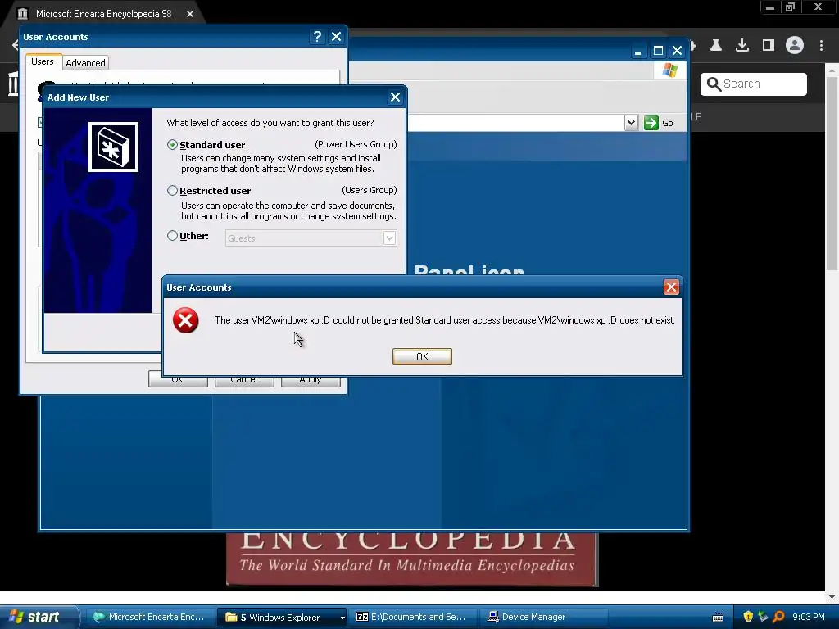Viewport: 839px width, 629px height.
Task: Click the Power Users Group label
Action: (x=356, y=144)
